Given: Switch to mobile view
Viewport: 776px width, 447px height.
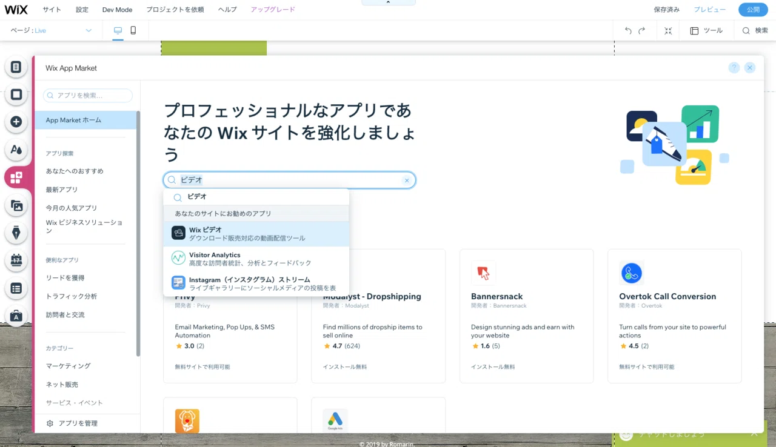Looking at the screenshot, I should tap(133, 30).
